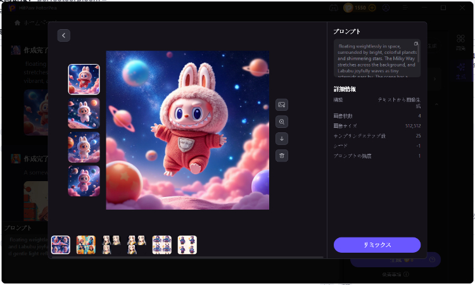Screen dimensions: 475x285
Task: Open the hamburger menu in the title bar
Action: [x=405, y=8]
